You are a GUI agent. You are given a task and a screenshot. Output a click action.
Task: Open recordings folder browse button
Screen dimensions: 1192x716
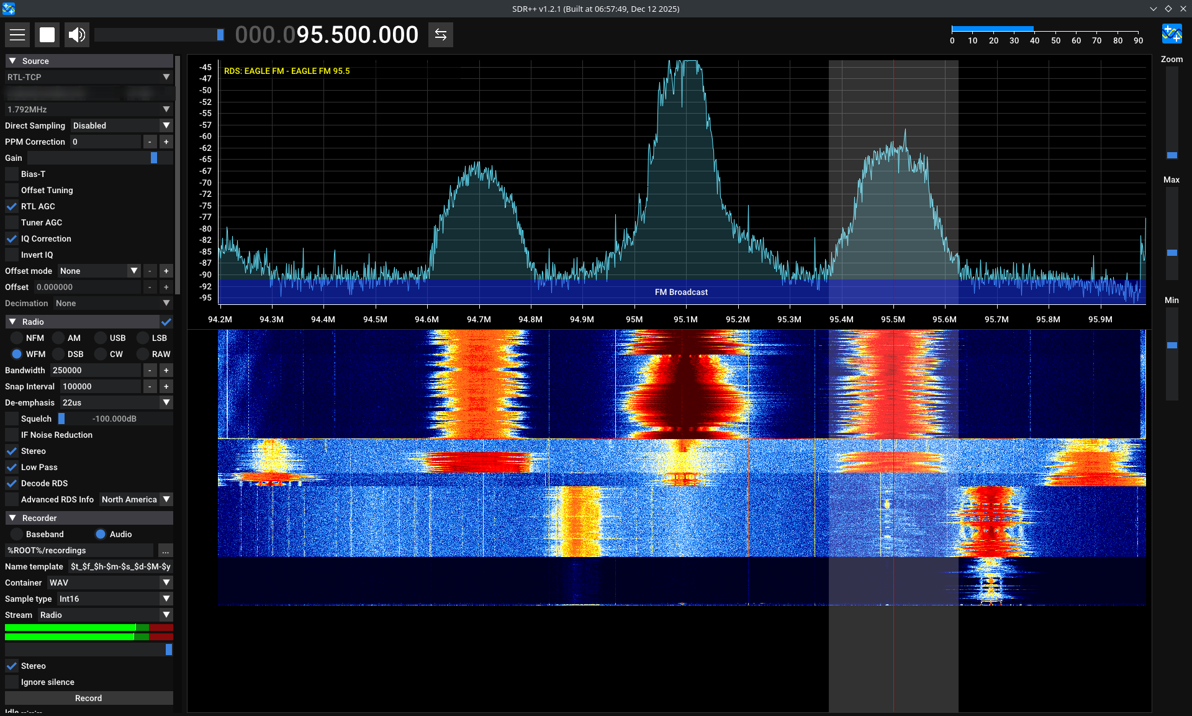pyautogui.click(x=165, y=551)
